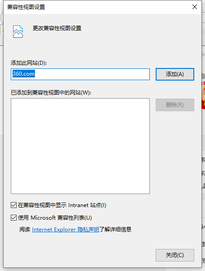Click the label text 使用 Microsoft 兼容性列表(U)
The image size is (205, 271).
coord(55,217)
